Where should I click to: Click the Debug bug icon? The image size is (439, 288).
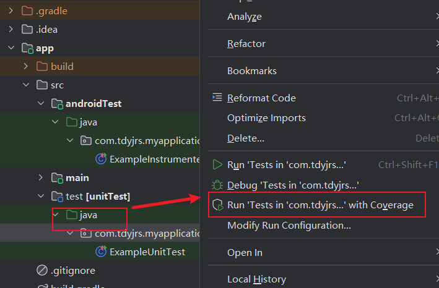[217, 185]
